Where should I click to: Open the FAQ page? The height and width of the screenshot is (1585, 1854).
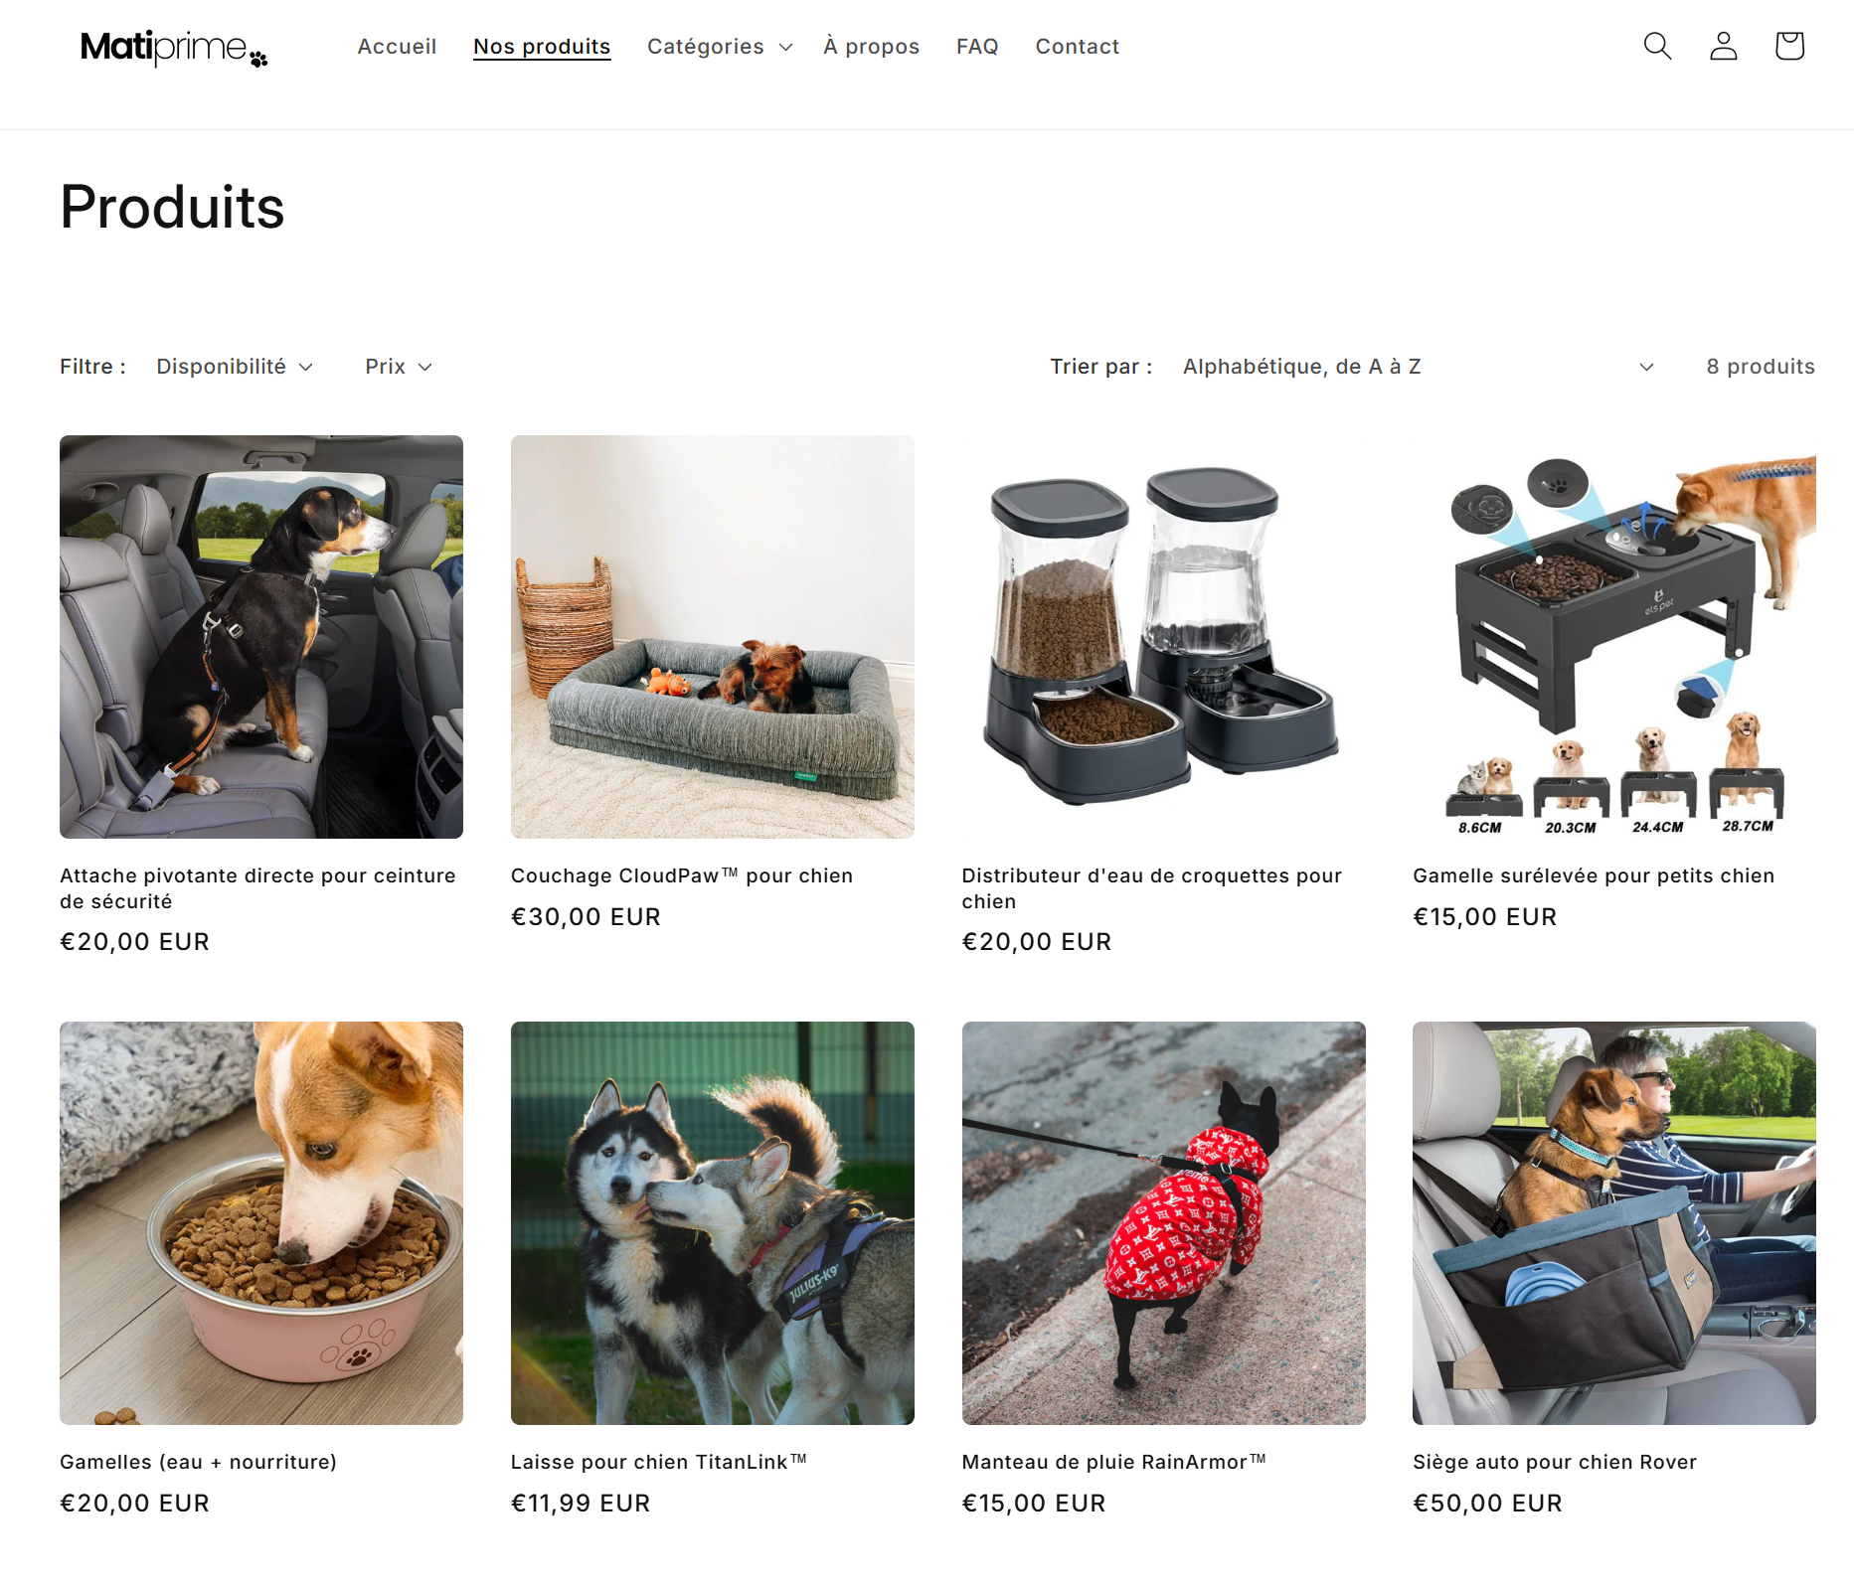point(977,47)
